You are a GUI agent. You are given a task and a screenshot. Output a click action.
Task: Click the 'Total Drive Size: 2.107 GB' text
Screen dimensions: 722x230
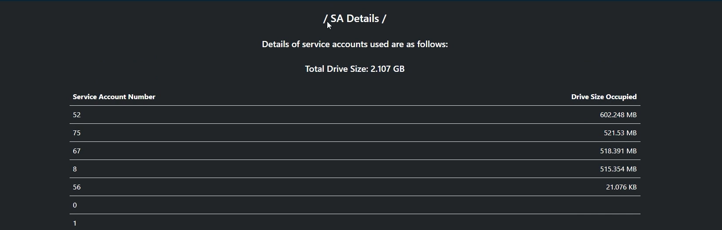[x=355, y=69]
